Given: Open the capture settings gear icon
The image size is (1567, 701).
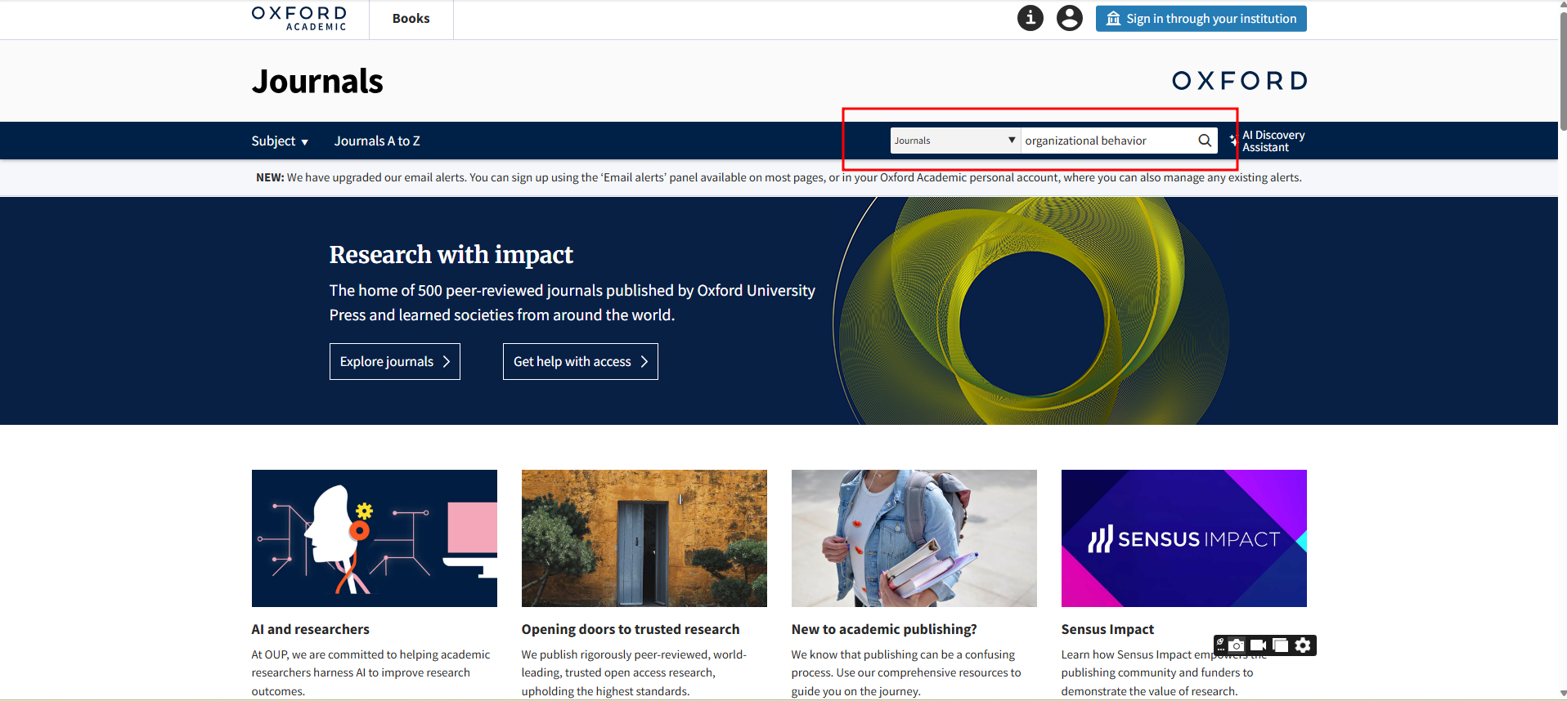Looking at the screenshot, I should (x=1303, y=645).
